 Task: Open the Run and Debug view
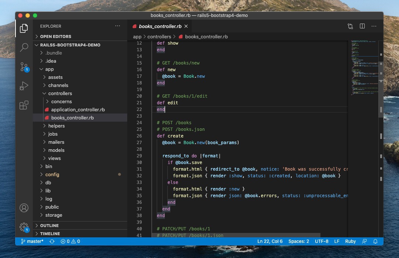click(24, 86)
